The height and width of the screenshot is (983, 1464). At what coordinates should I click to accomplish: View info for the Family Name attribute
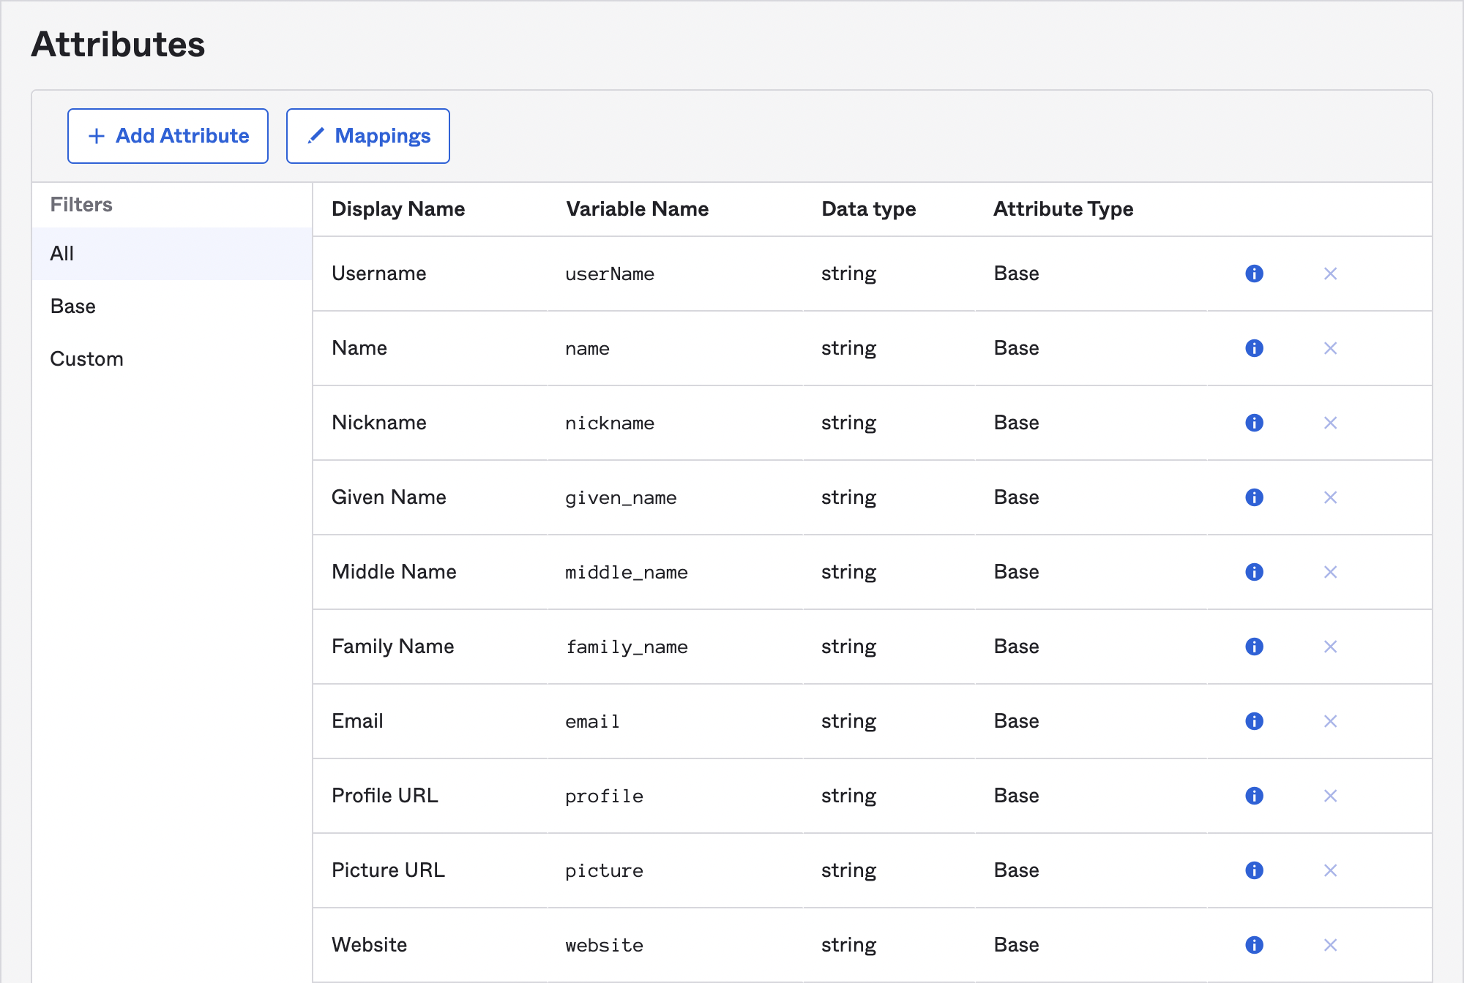[1254, 647]
